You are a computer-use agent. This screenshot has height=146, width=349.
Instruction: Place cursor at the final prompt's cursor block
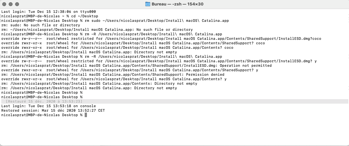[86, 115]
